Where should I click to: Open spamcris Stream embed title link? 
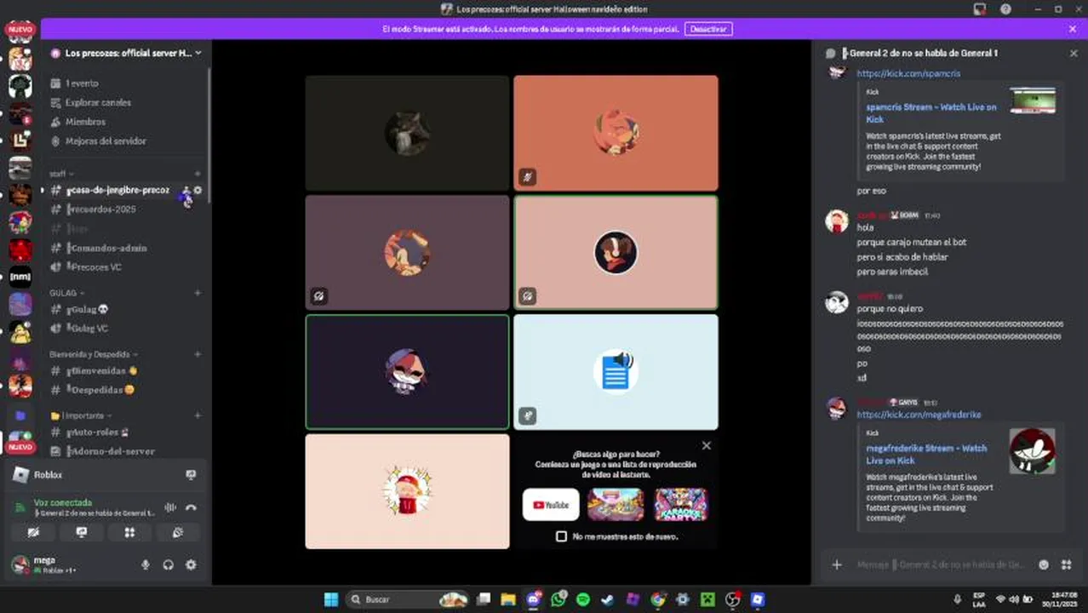(x=931, y=113)
